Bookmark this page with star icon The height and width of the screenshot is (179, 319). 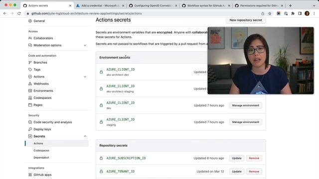[x=270, y=13]
